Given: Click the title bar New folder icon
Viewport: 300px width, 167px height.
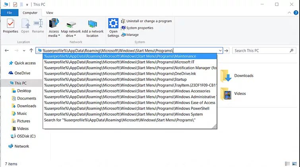Looking at the screenshot, I should (x=21, y=4).
